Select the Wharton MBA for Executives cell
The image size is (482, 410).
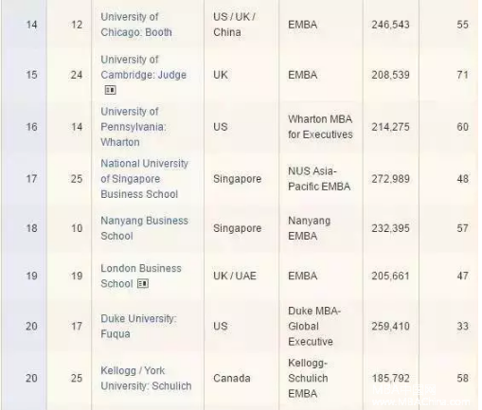(320, 127)
